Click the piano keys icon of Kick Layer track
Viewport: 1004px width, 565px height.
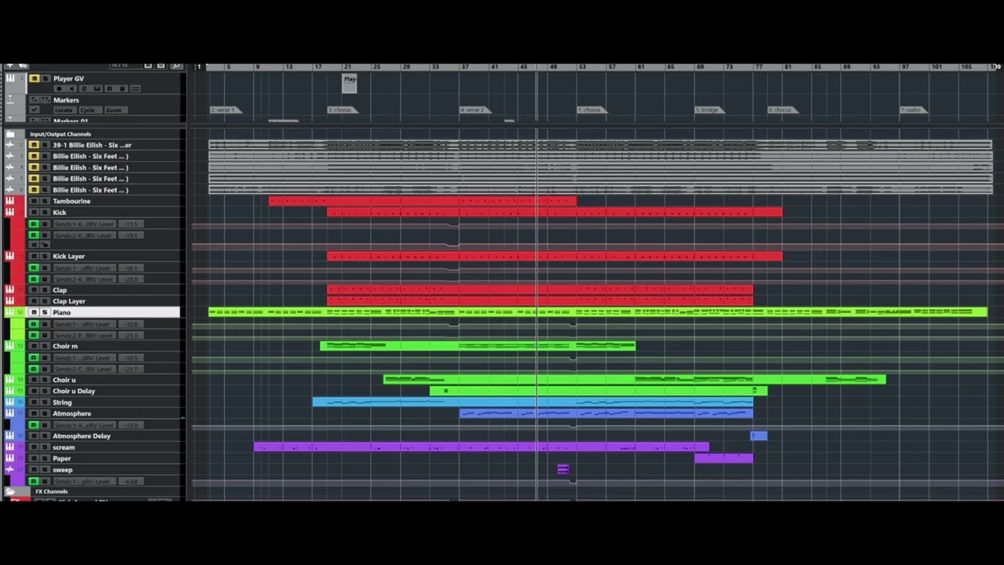coord(10,256)
